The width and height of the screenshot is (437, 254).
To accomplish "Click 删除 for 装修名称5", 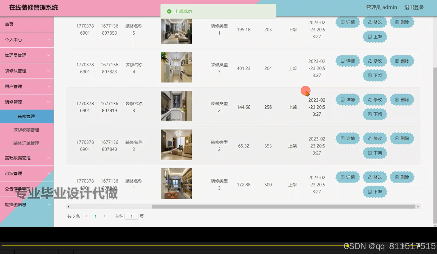I will (402, 22).
